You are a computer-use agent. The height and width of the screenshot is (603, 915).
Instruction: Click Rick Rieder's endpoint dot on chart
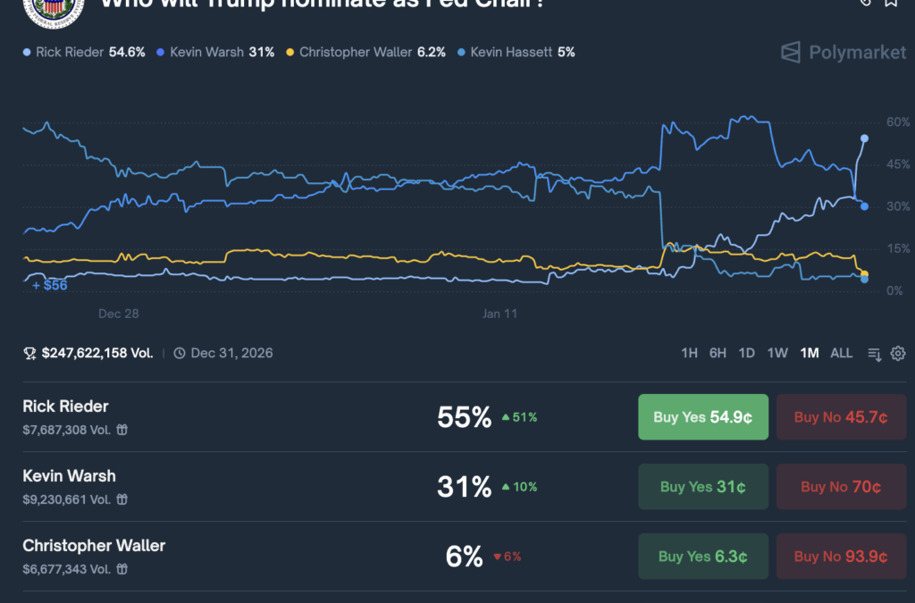pos(864,138)
